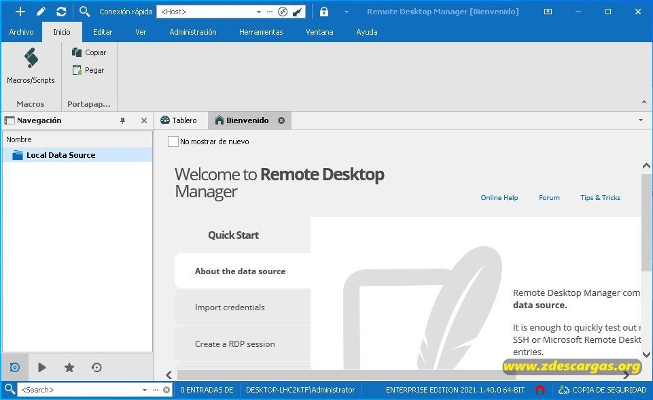The width and height of the screenshot is (653, 400).
Task: Click ellipsis options in bottom search
Action: 156,390
